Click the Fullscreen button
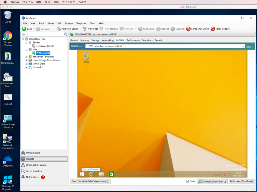Viewport: 257px width, 192px height. [241, 181]
